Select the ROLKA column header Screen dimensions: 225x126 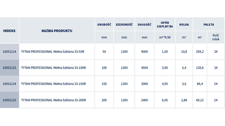click(184, 25)
